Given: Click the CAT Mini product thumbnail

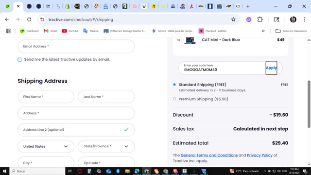Looking at the screenshot, I should [190, 40].
